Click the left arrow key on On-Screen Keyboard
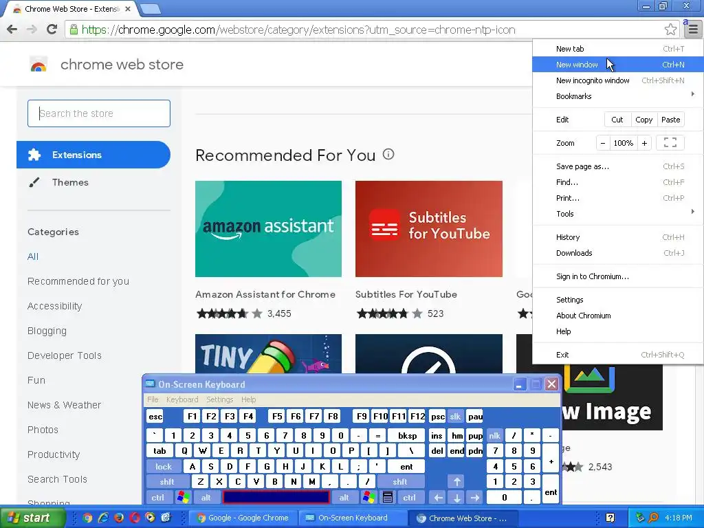Viewport: 704px width, 528px height. pos(438,498)
